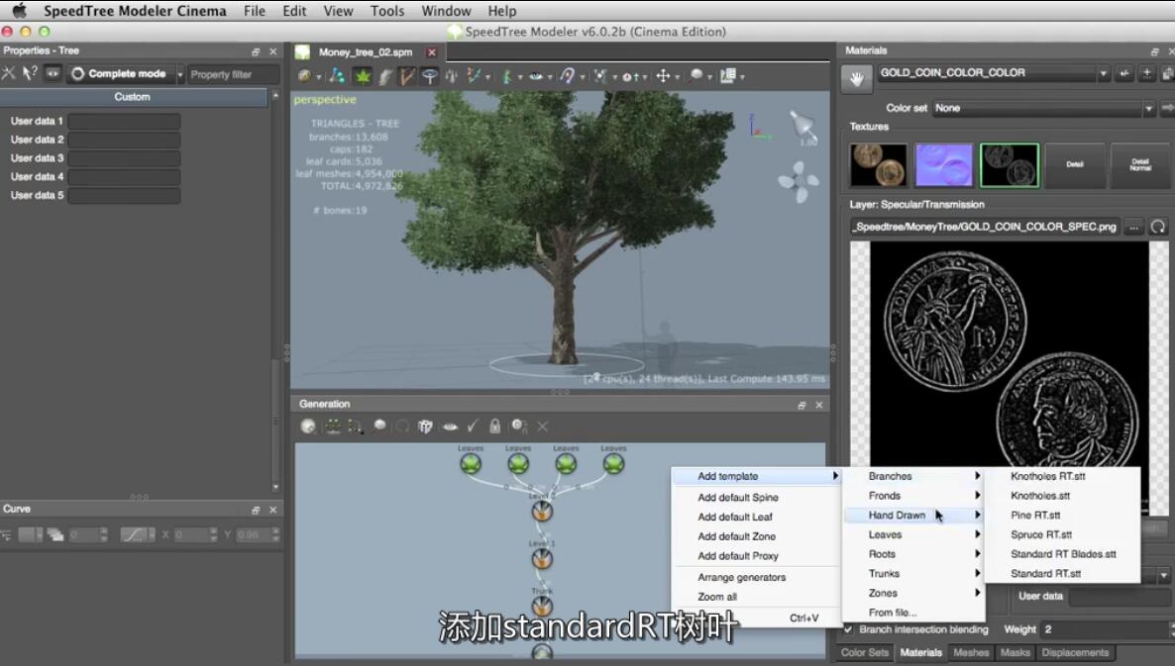Toggle Branch intersection blending checkbox

(x=848, y=629)
